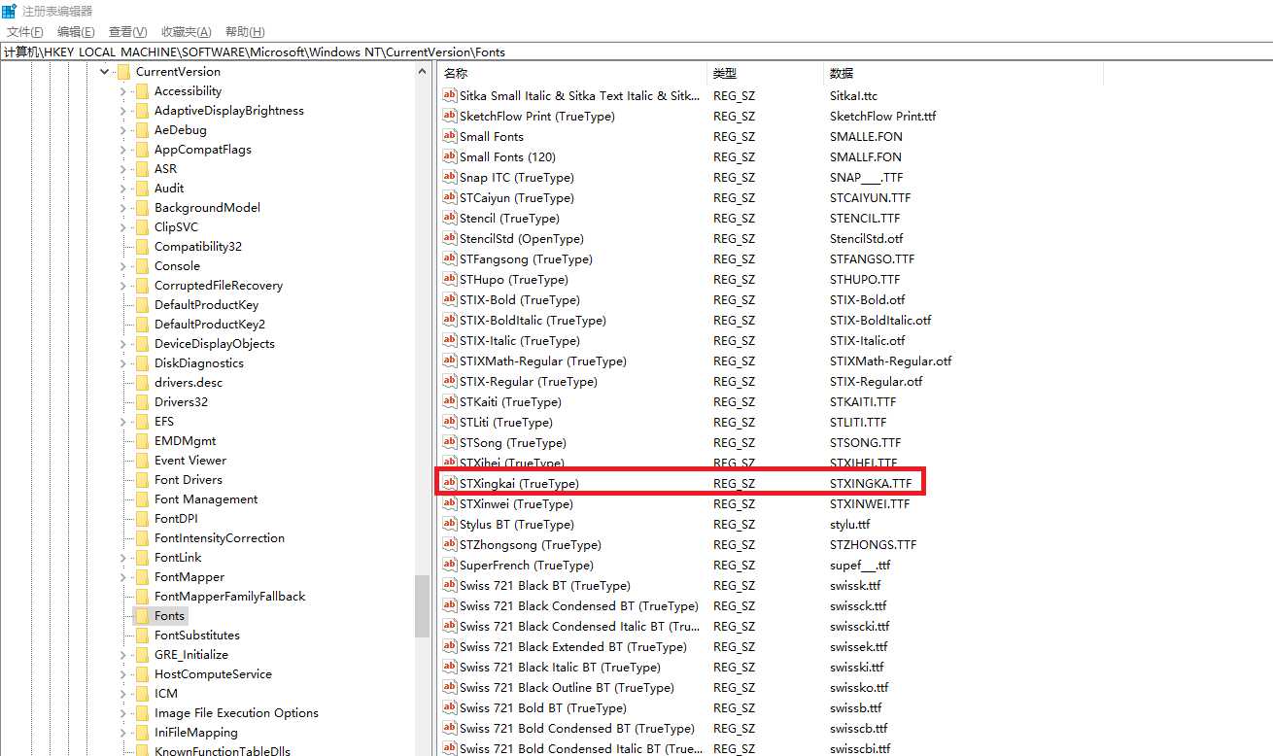The width and height of the screenshot is (1273, 756).
Task: Select Swiss 721 Black Outline BT value
Action: point(567,687)
